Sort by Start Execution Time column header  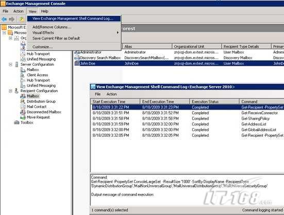coord(115,101)
